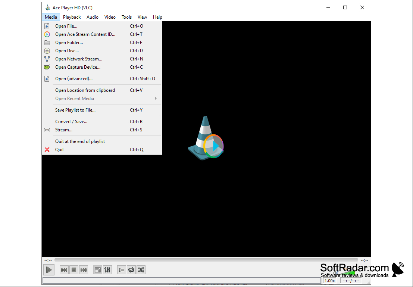Click the network icon beside Open Network Stream
Image resolution: width=413 pixels, height=287 pixels.
(47, 59)
